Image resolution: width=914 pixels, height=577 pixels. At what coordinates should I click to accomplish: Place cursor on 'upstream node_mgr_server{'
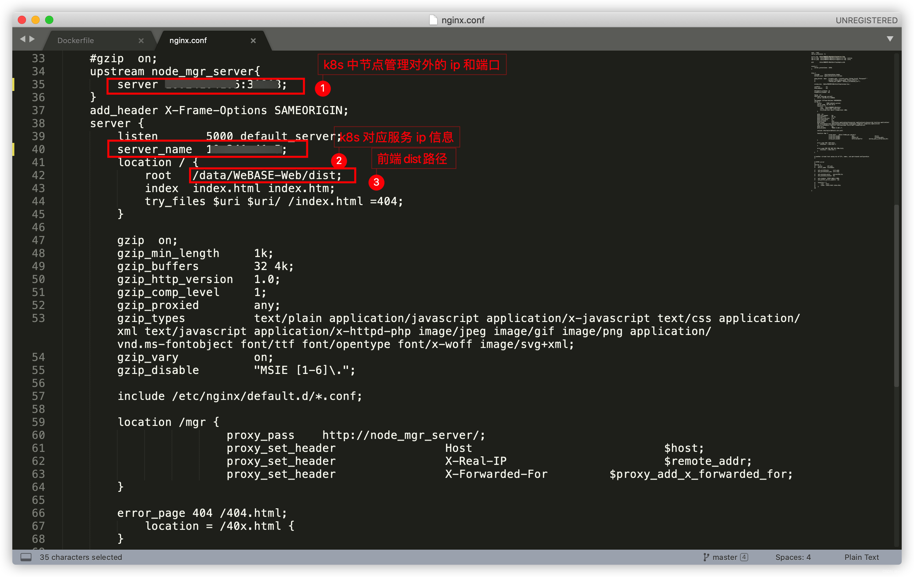pyautogui.click(x=175, y=71)
